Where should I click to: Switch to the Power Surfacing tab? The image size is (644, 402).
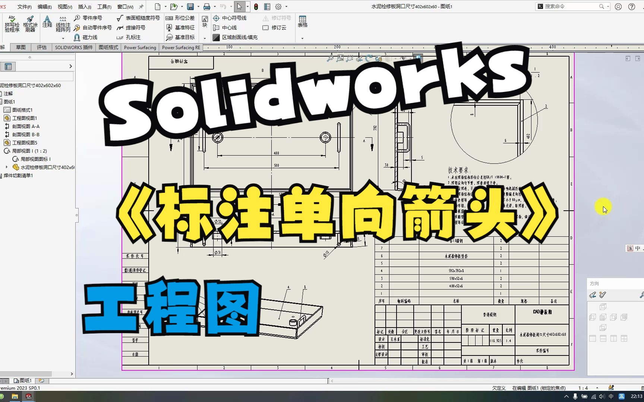pyautogui.click(x=140, y=47)
